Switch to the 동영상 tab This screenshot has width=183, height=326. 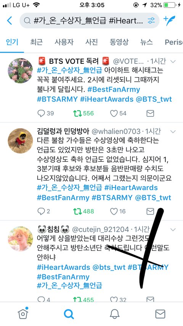(x=119, y=42)
